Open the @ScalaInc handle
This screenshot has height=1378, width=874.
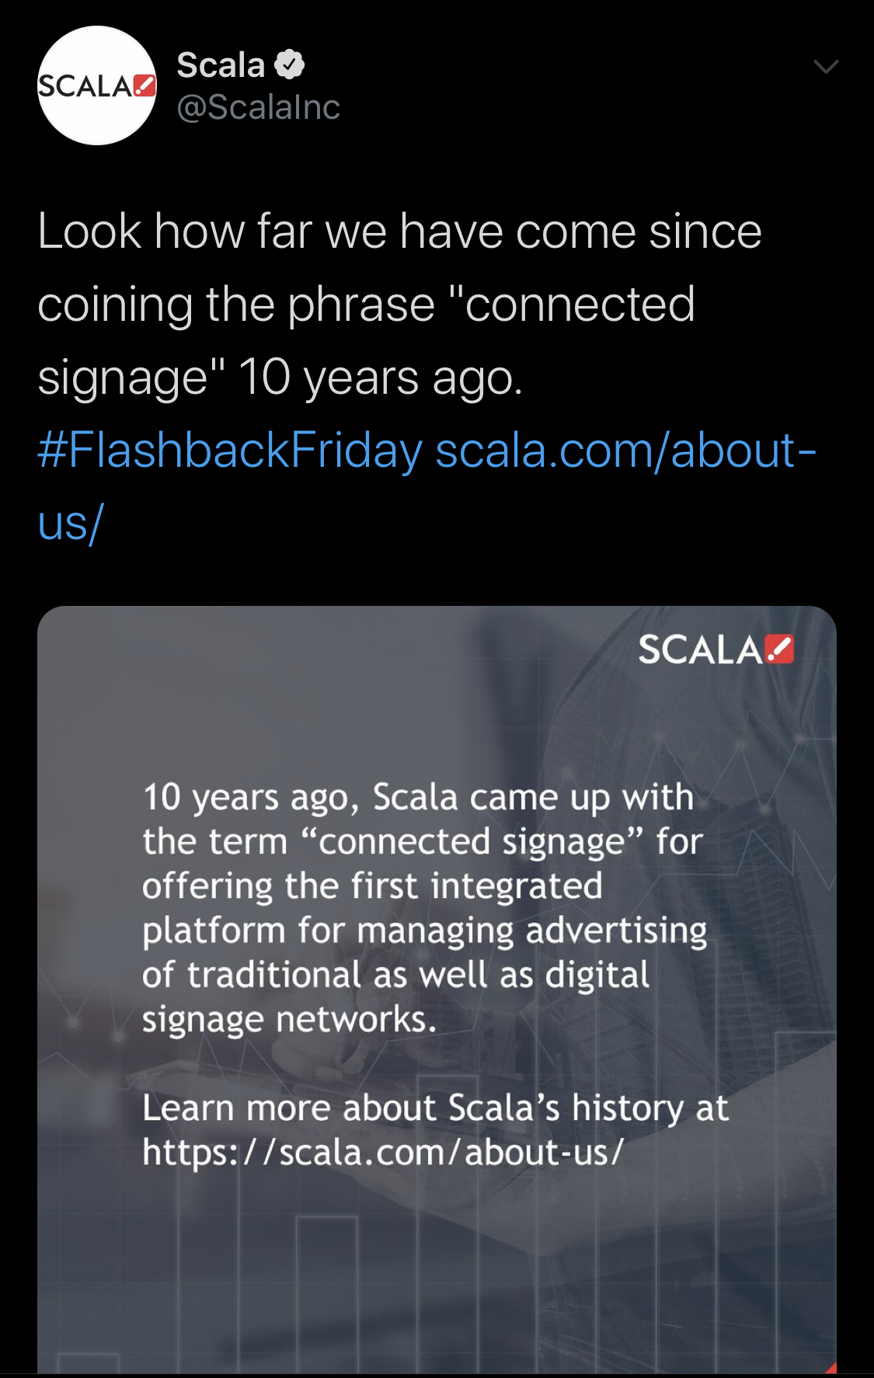(x=258, y=107)
